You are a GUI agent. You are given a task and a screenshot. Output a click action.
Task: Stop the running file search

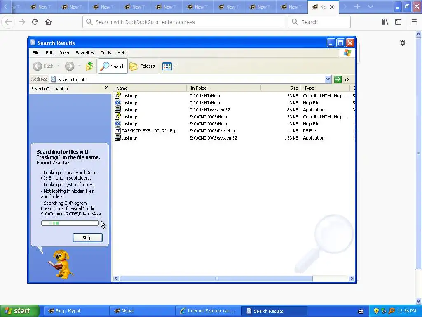pyautogui.click(x=87, y=238)
